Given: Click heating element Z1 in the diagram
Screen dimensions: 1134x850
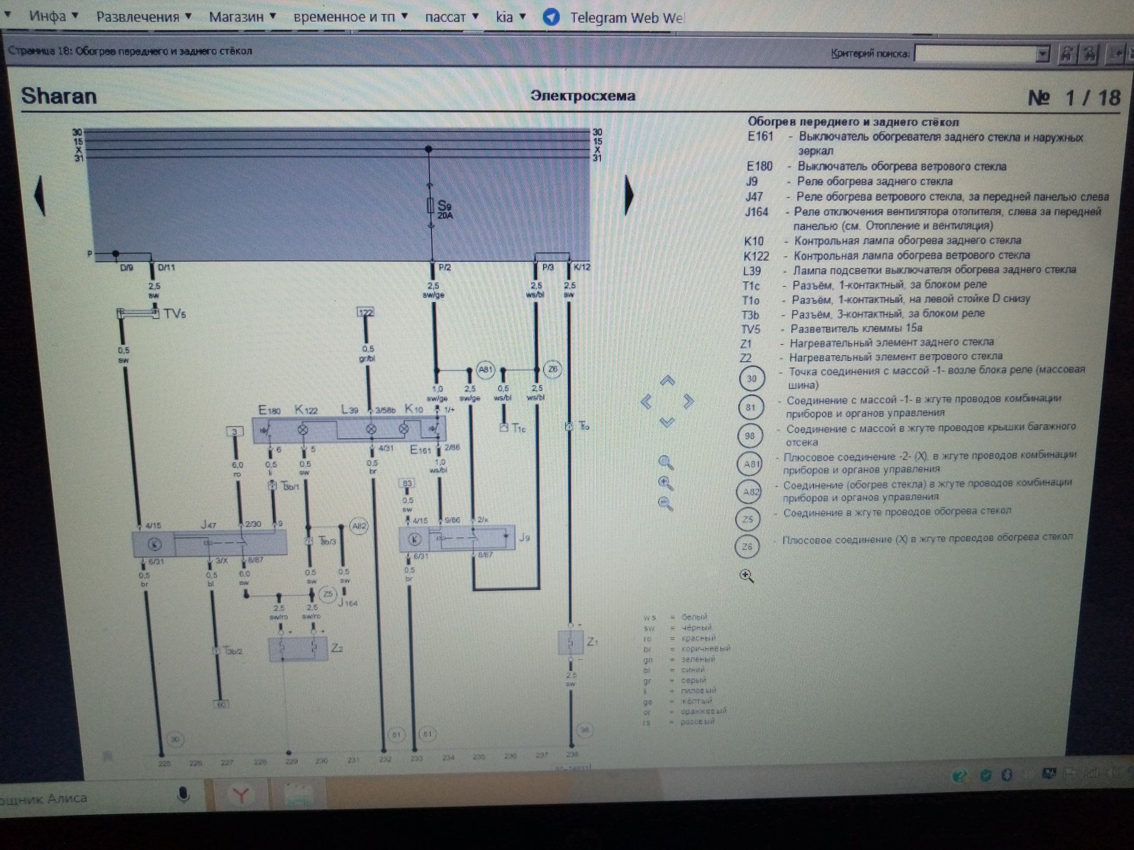Looking at the screenshot, I should point(571,643).
